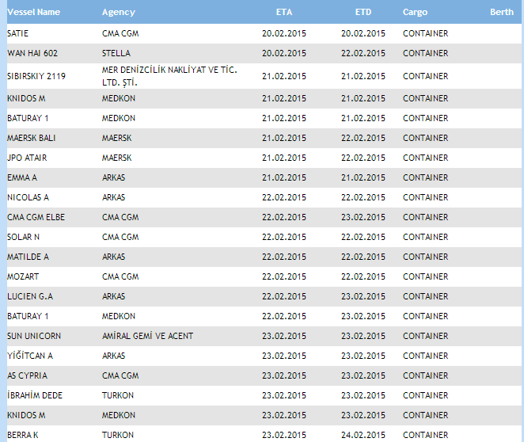Click on vessel JPO ATAIR
This screenshot has height=442, width=524.
27,158
